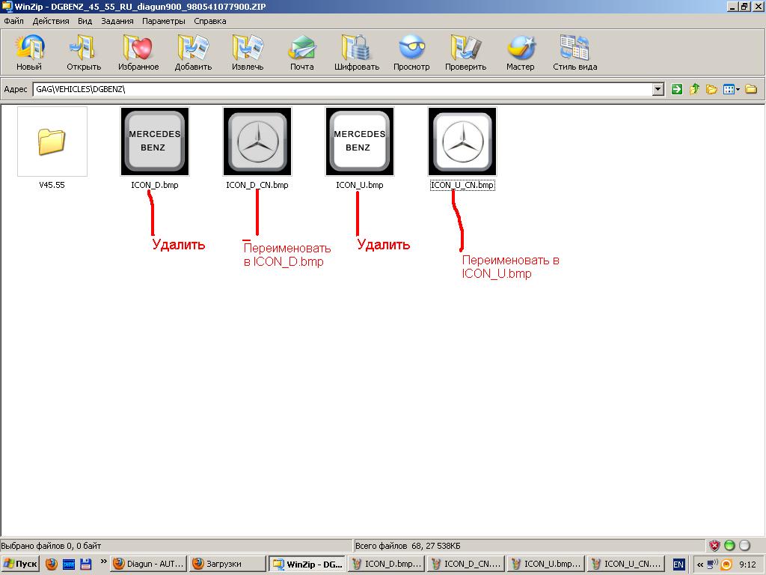766x575 pixels.
Task: Test archive with Проверить icon
Action: click(465, 53)
